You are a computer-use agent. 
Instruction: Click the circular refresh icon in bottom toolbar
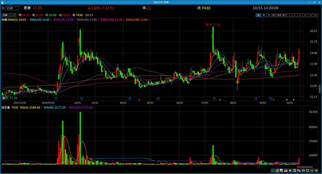tap(307, 171)
